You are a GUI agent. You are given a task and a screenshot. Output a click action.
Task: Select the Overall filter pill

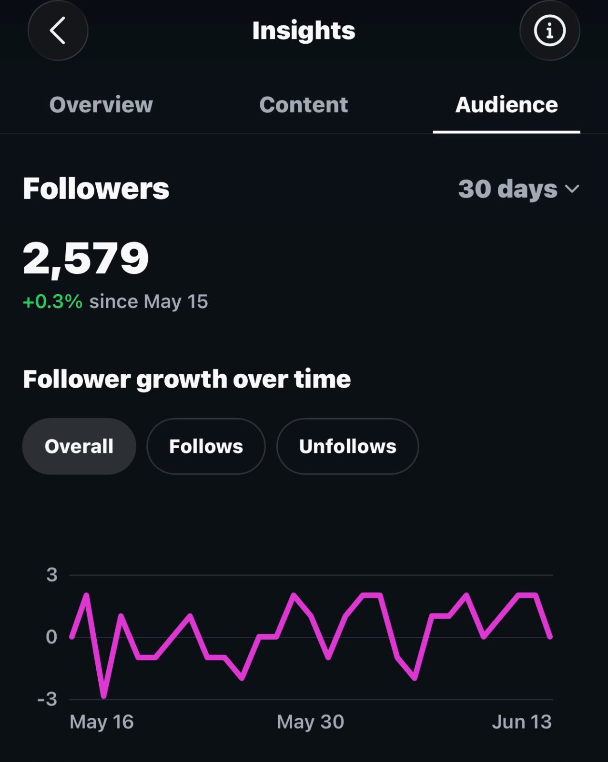79,446
